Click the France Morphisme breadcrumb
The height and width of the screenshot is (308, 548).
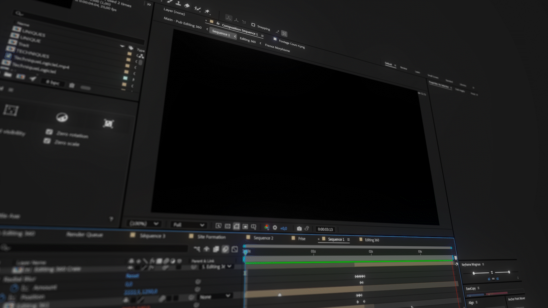click(x=277, y=48)
